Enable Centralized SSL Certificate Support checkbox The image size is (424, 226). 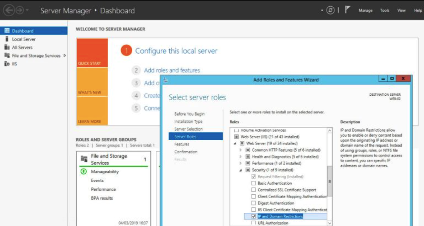coord(254,190)
